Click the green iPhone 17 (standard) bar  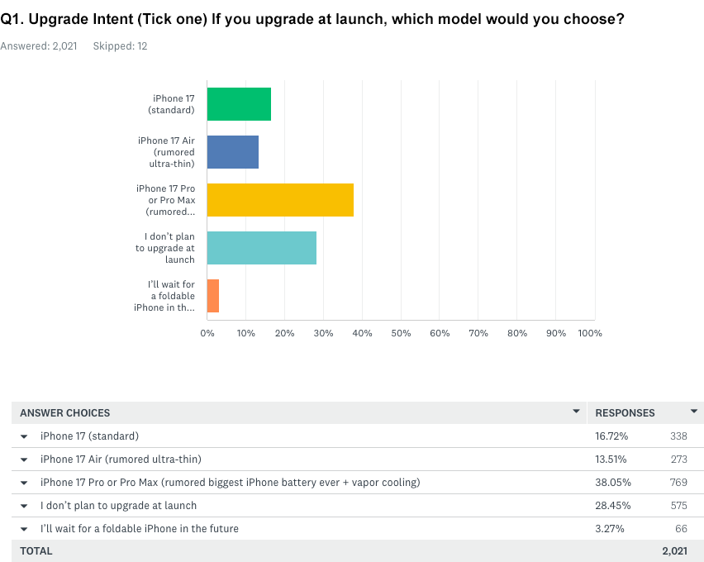pyautogui.click(x=239, y=104)
